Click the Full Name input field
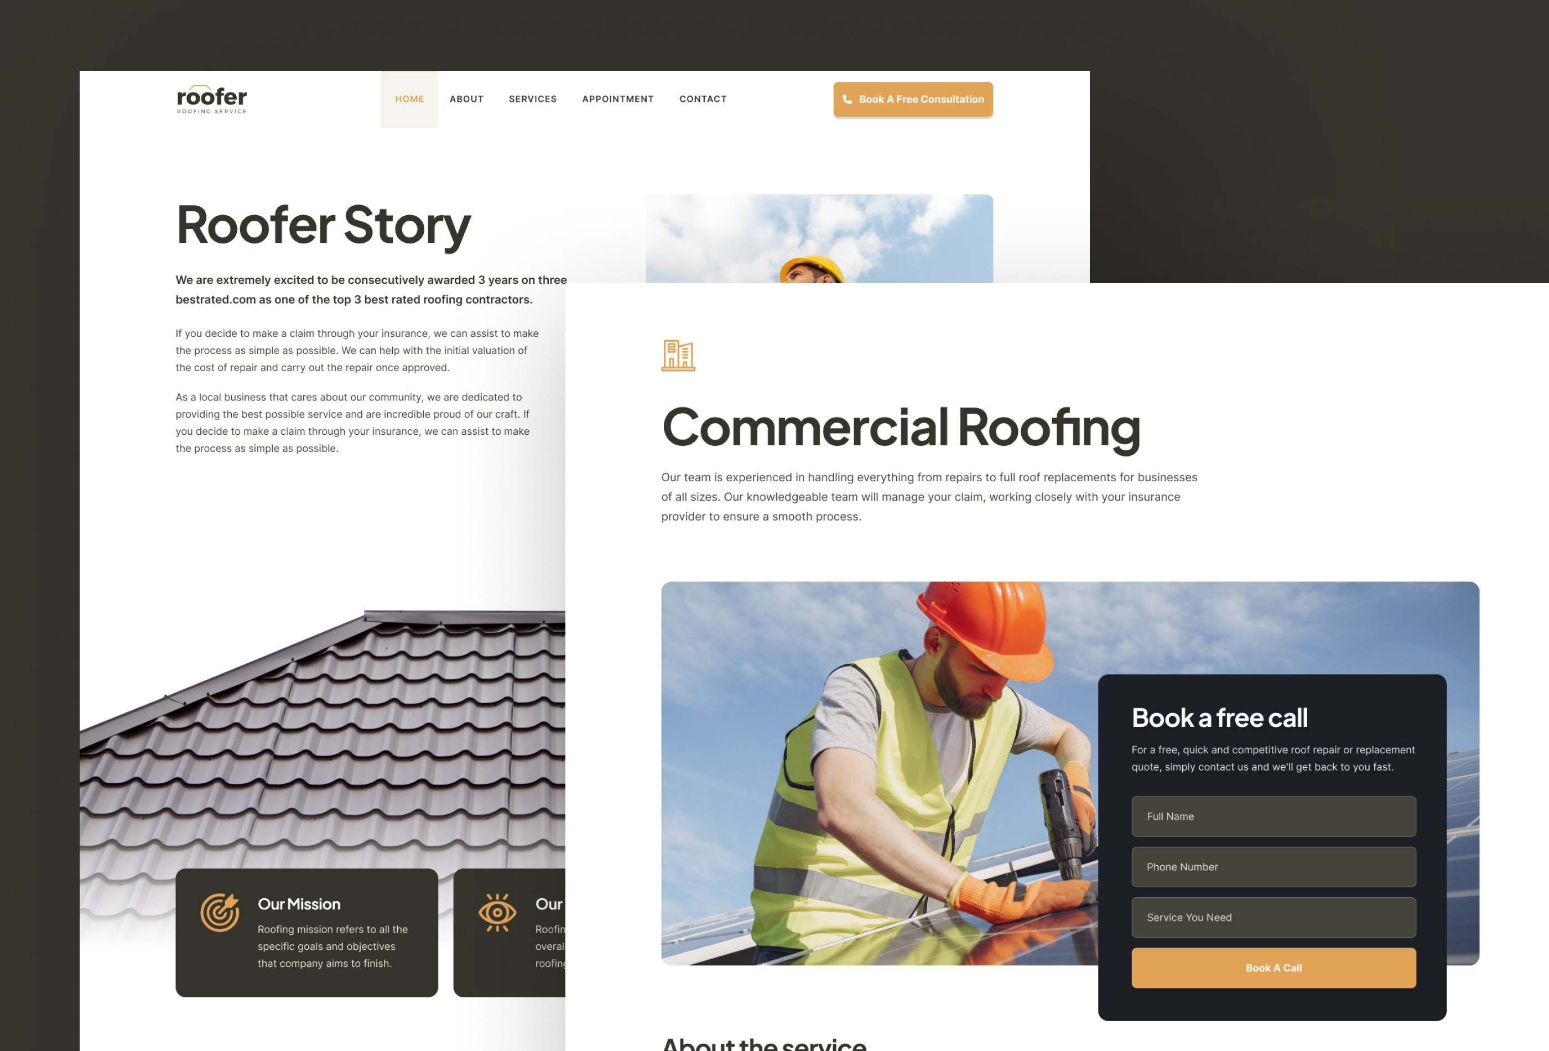 (x=1272, y=815)
